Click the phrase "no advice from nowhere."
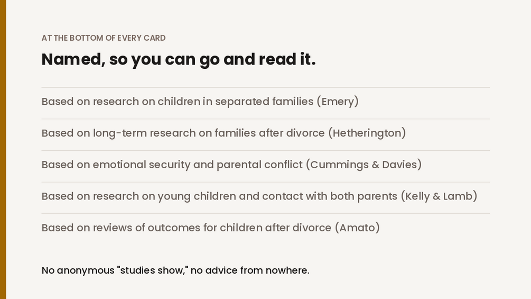Viewport: 531px width, 299px height. click(250, 270)
